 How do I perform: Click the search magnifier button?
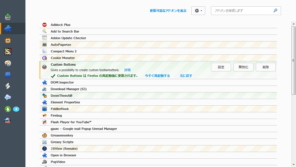[x=275, y=11]
